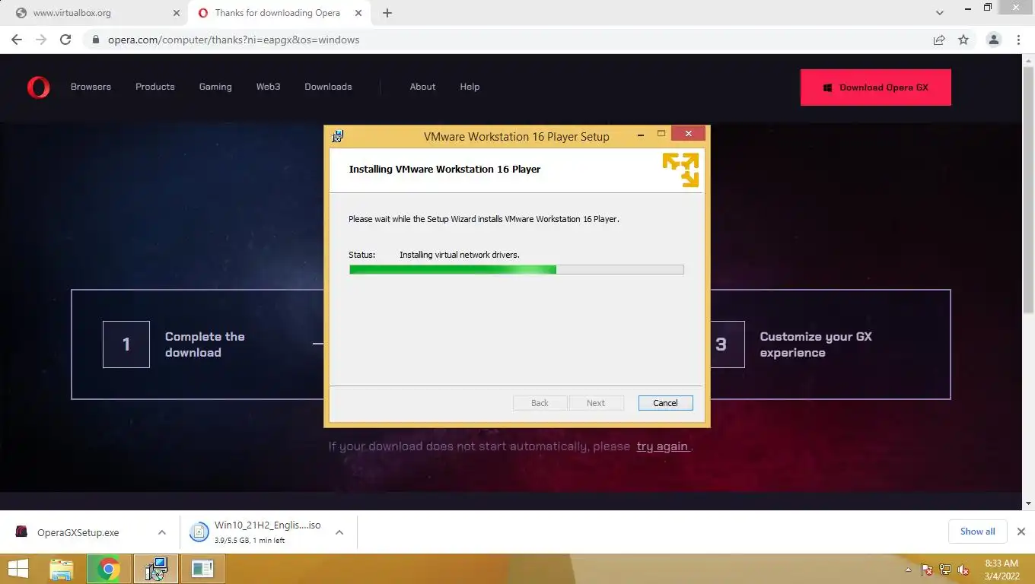
Task: Open the Chrome tab search chevron
Action: pyautogui.click(x=940, y=13)
